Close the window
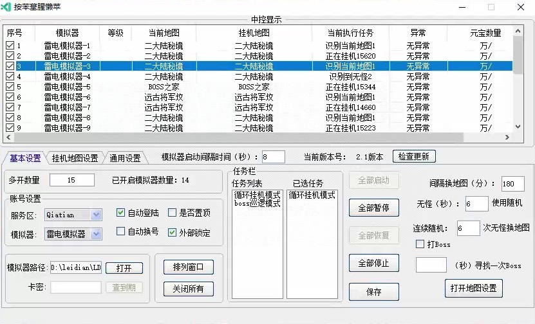 520,7
